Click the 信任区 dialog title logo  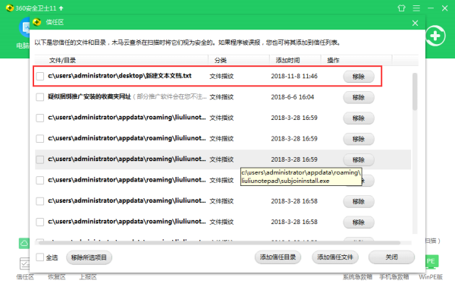pyautogui.click(x=37, y=22)
